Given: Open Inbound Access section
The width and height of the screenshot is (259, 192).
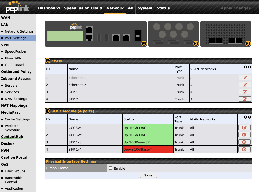Looking at the screenshot, I should click(x=18, y=79).
